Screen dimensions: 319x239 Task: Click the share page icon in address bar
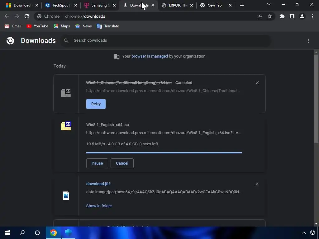[260, 16]
